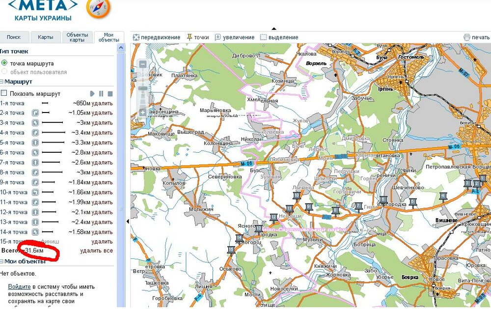
Task: Switch to the 'Поиск' tab
Action: pos(14,37)
